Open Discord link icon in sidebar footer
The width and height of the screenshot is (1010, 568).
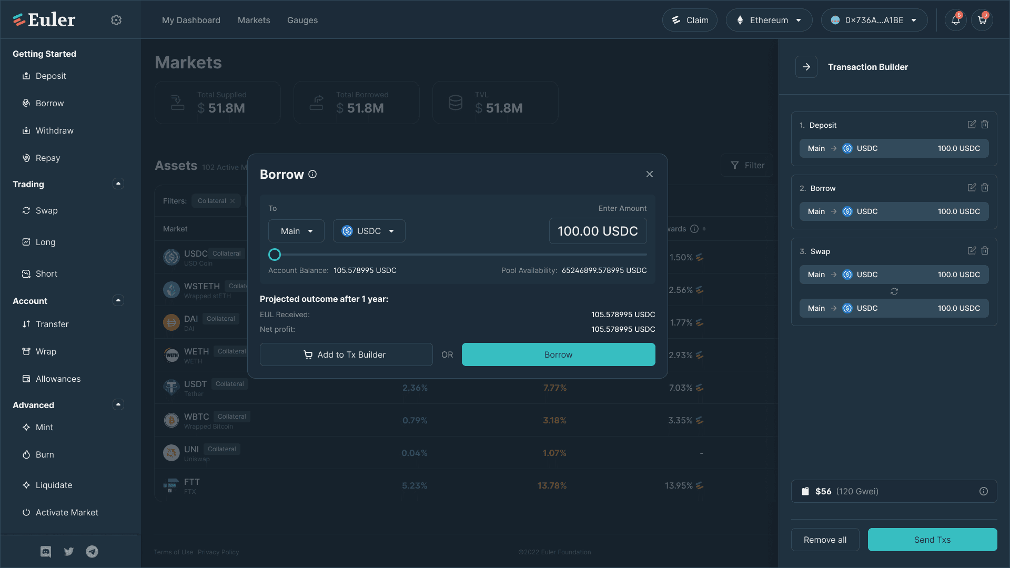tap(46, 551)
